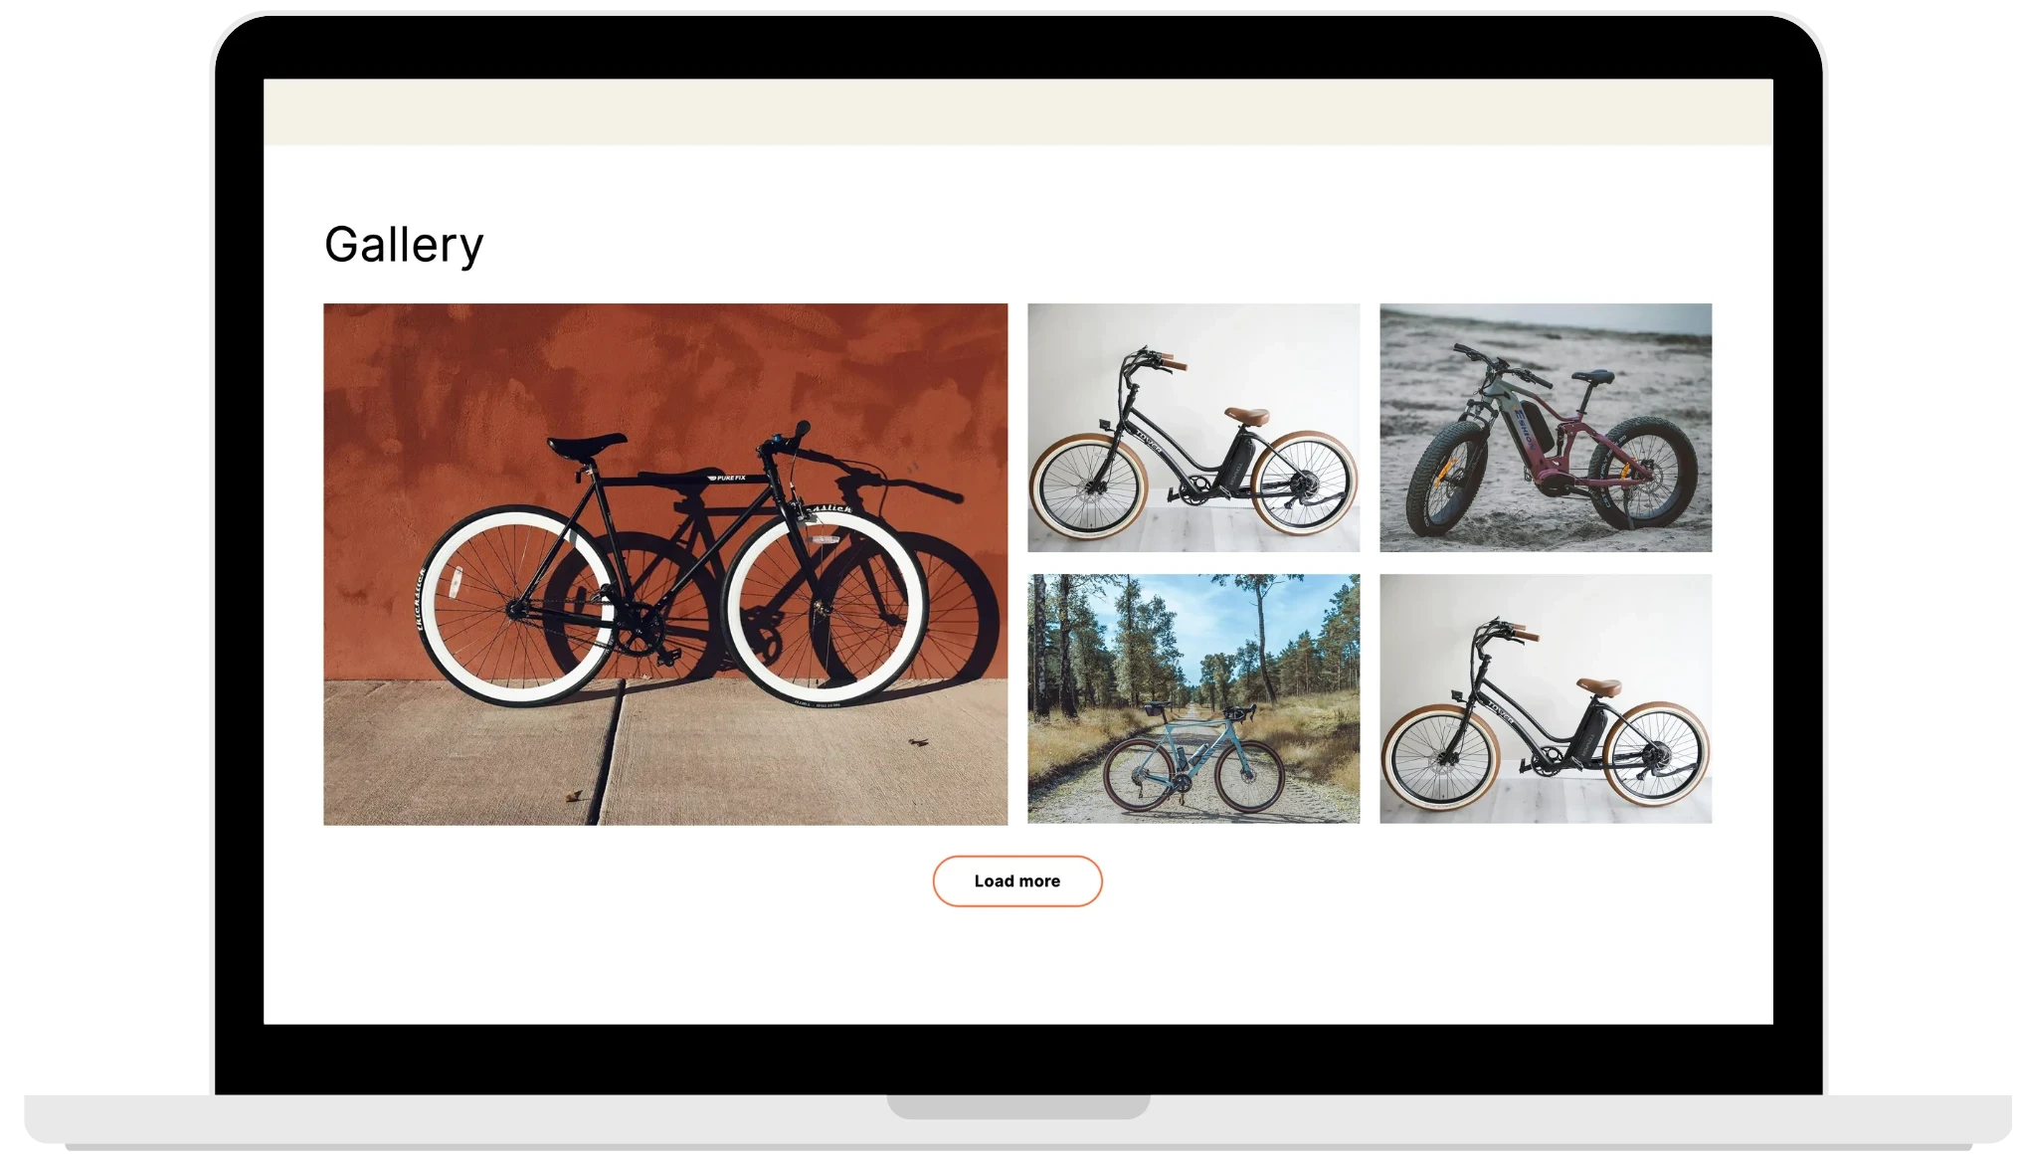Click the white front wheel of the fixie
2021x1159 pixels.
(x=825, y=606)
